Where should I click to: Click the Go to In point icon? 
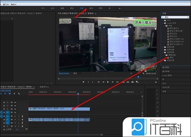[x=98, y=82]
